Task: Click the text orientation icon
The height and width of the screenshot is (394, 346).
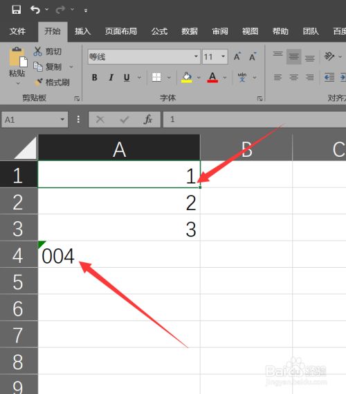Action: [329, 56]
